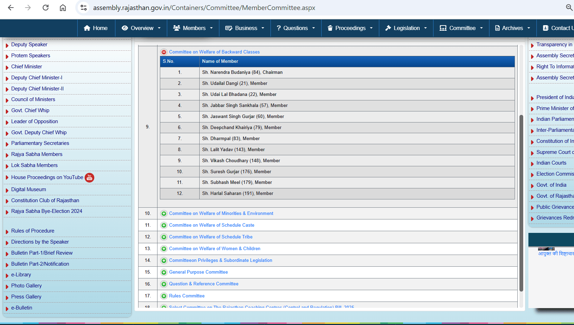Go back using browser back arrow
Viewport: 574px width, 325px height.
[11, 8]
